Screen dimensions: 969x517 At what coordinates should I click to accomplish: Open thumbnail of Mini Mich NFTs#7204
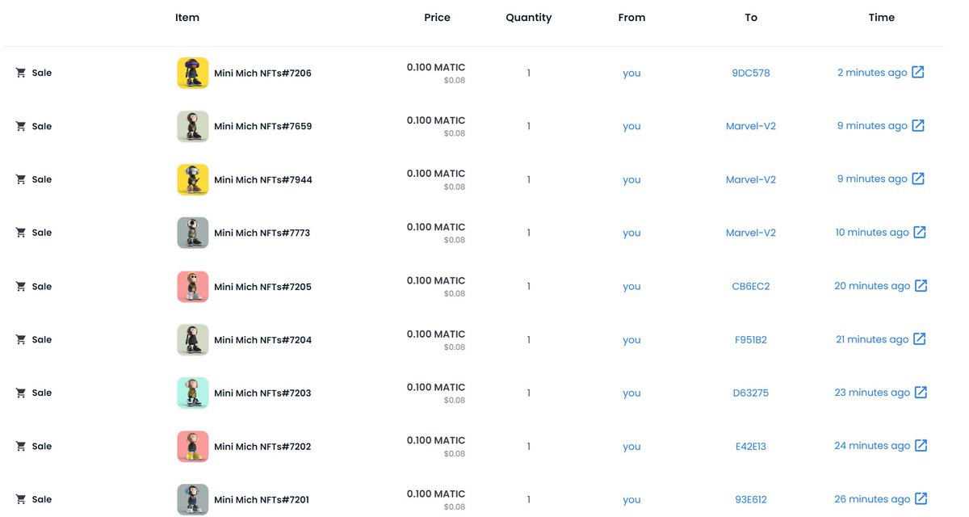[193, 339]
